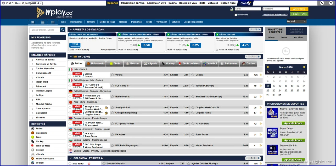The width and height of the screenshot is (336, 166).
Task: Collapse the En Vivo (206) section
Action: [70, 56]
